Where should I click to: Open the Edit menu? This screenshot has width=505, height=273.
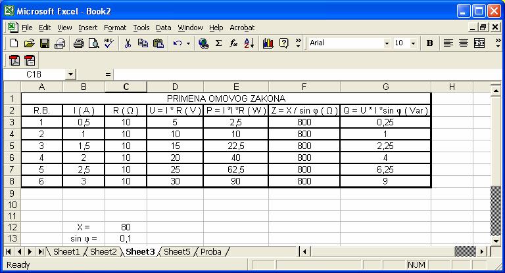point(45,28)
